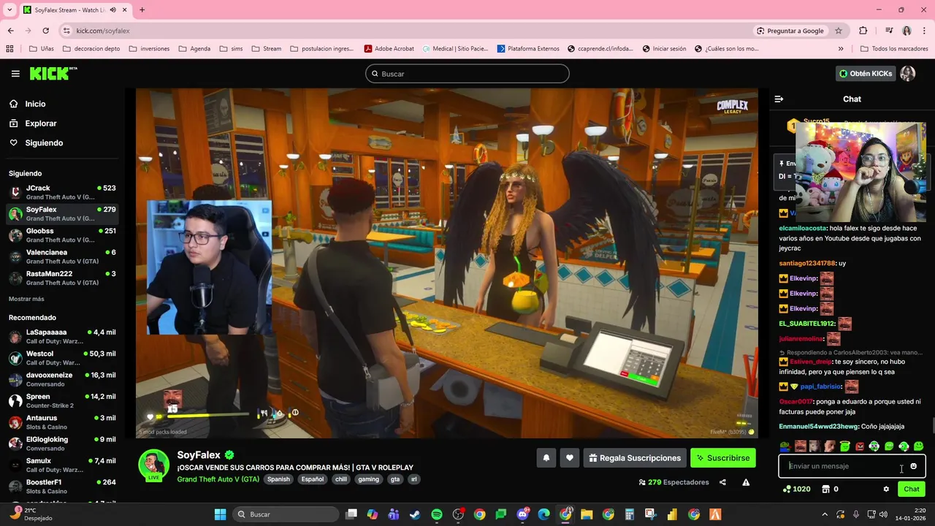935x526 pixels.
Task: Open the Adobe Acrobat bookmark
Action: (389, 49)
